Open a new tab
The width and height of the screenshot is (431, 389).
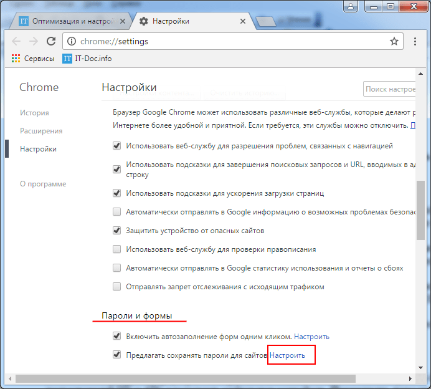[266, 21]
